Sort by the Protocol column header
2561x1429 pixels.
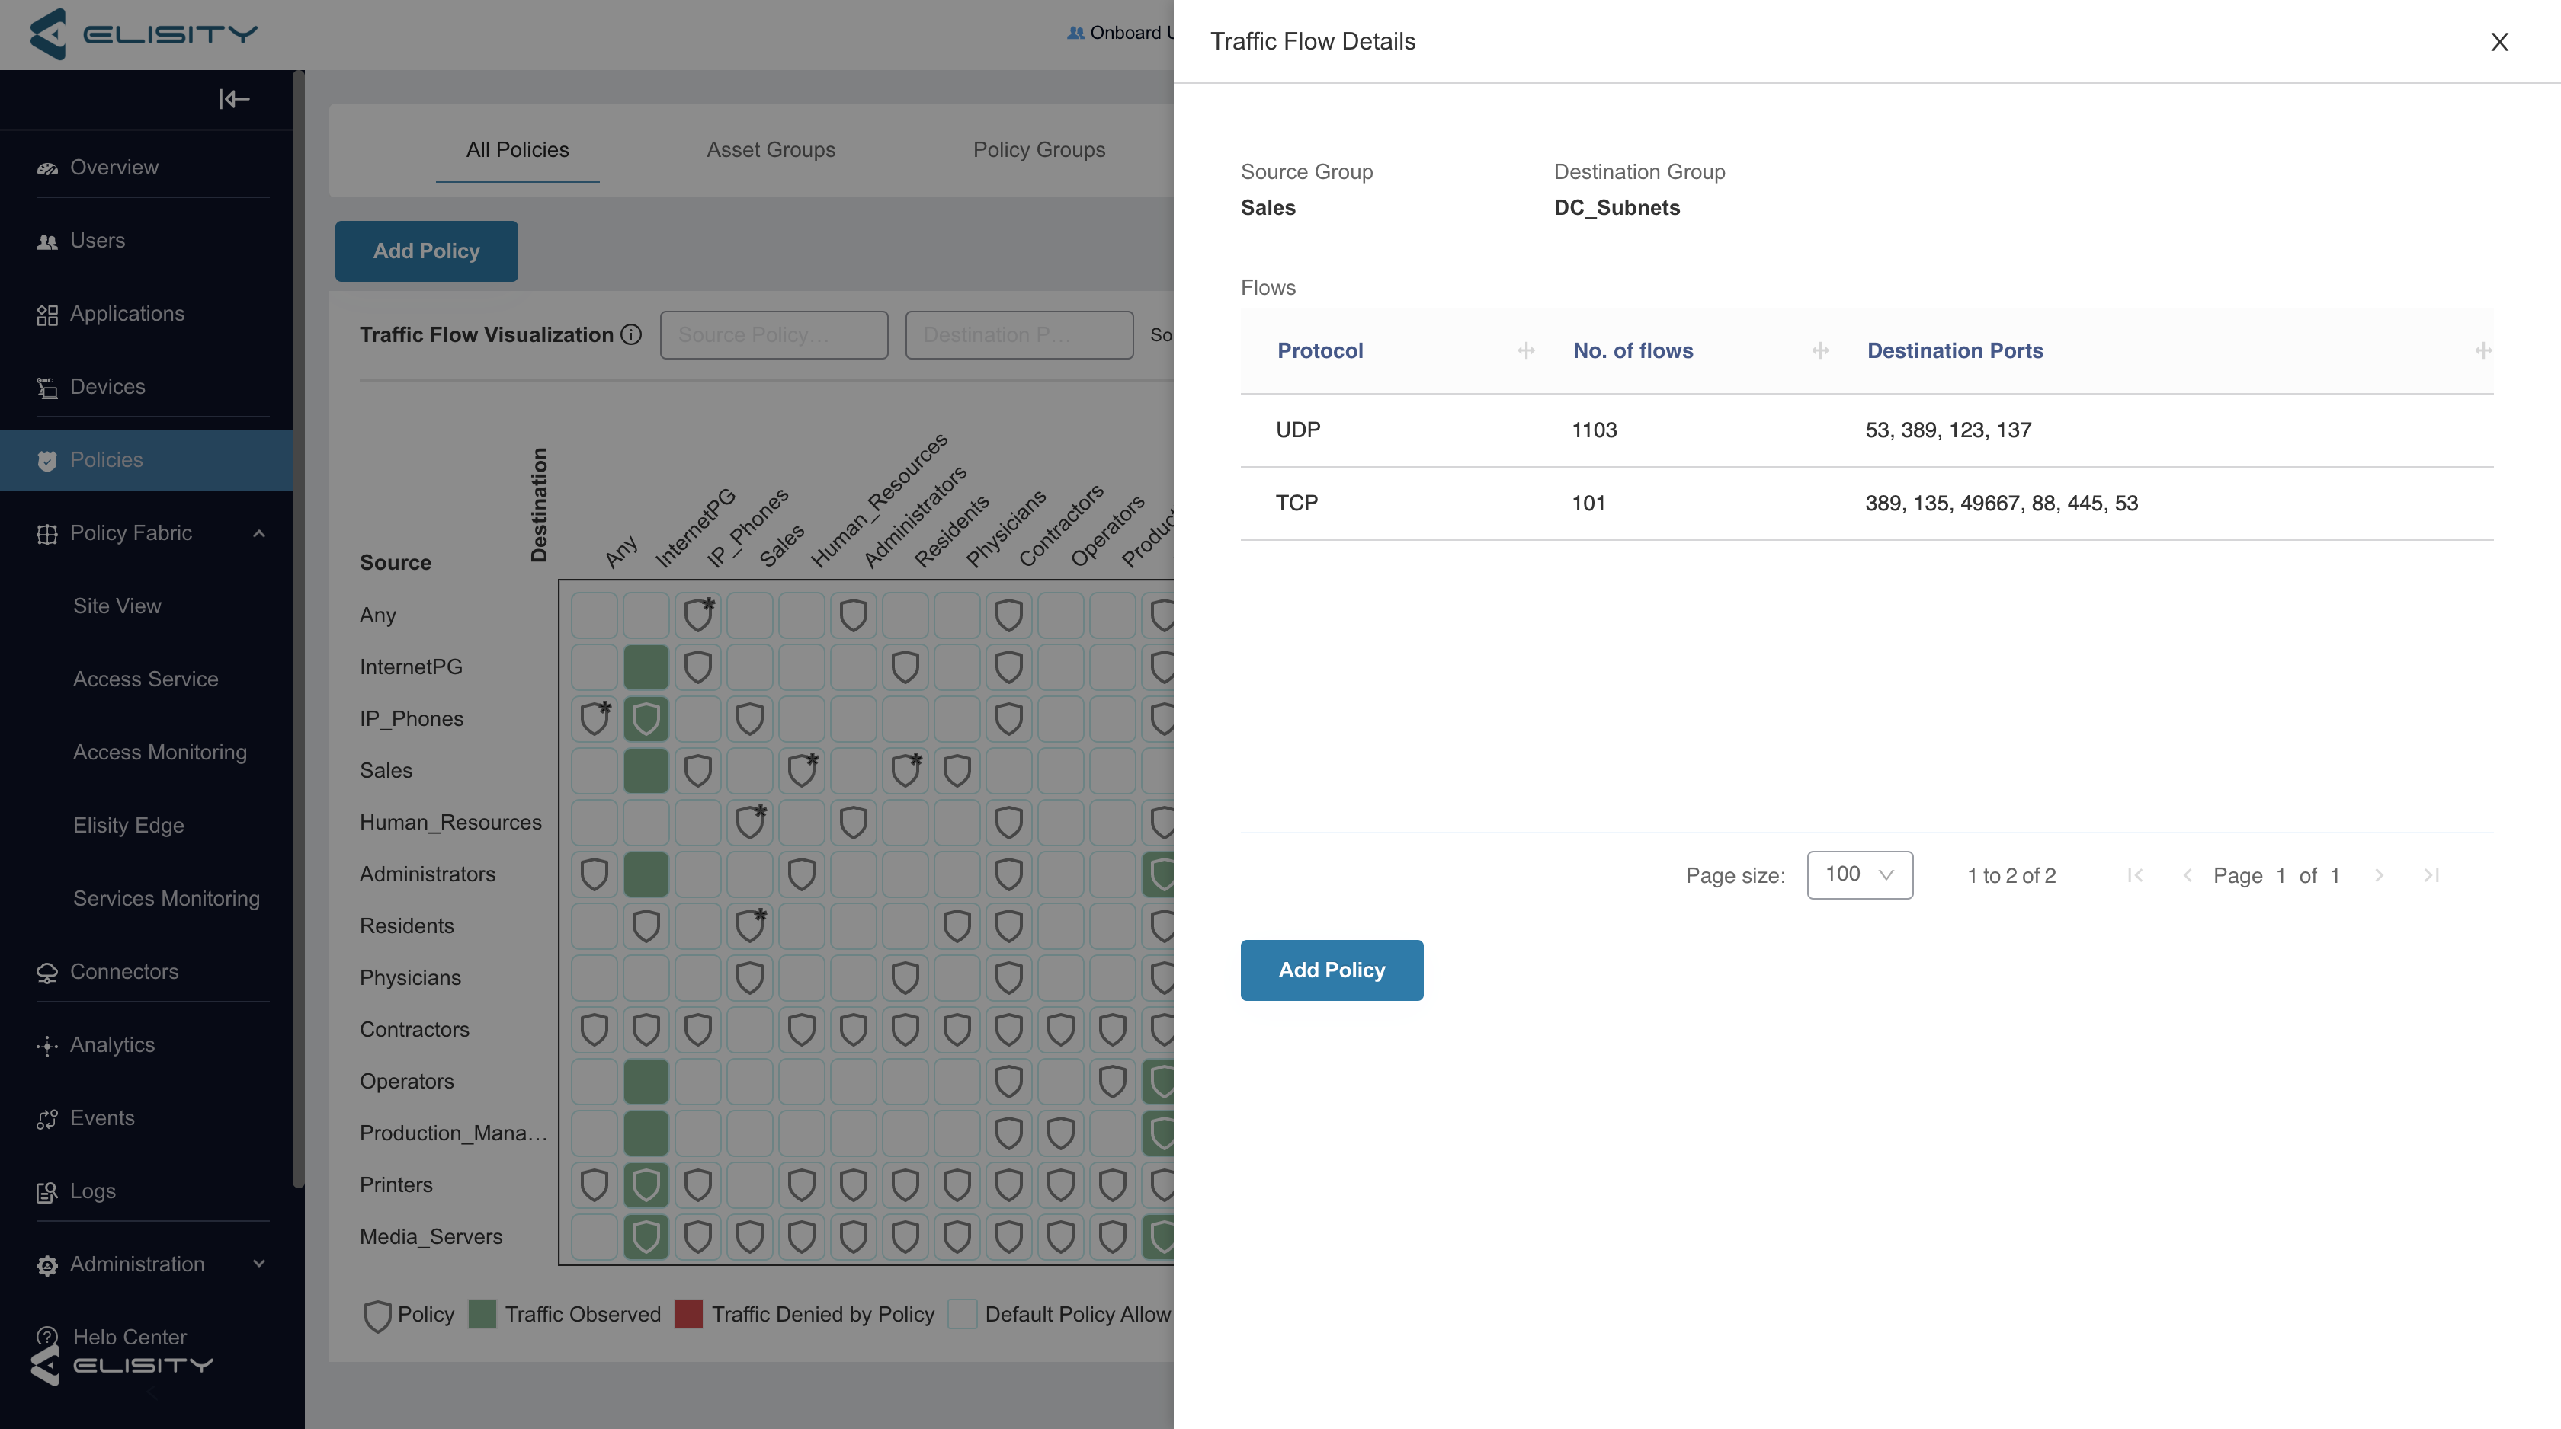pos(1320,351)
